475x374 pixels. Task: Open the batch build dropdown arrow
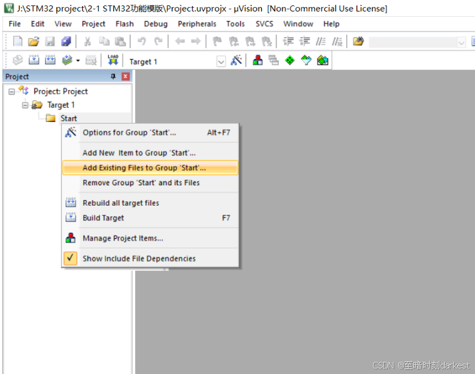point(78,60)
